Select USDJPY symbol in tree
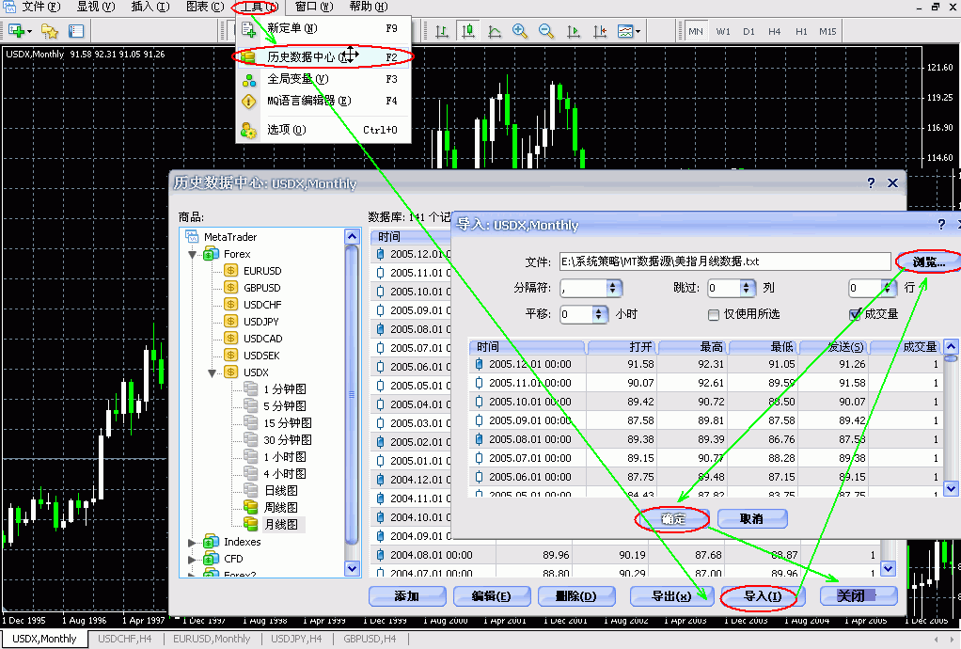Viewport: 961px width, 649px height. 261,322
